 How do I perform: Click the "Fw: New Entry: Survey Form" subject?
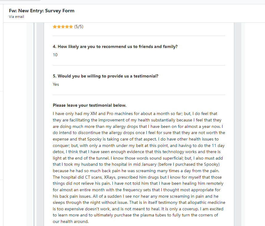(42, 11)
